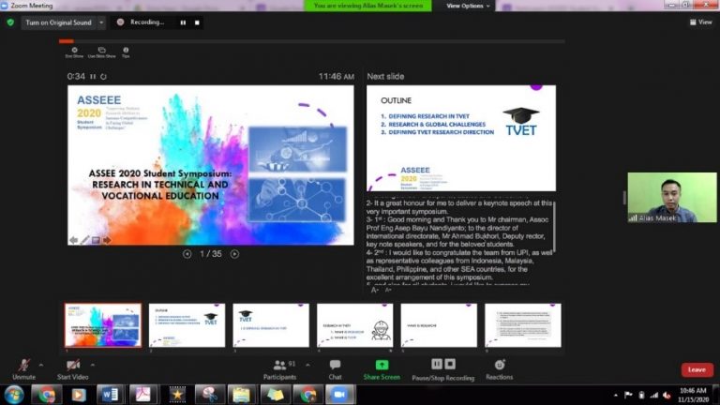The height and width of the screenshot is (405, 720).
Task: Click the green encryption shield icon
Action: click(10, 22)
